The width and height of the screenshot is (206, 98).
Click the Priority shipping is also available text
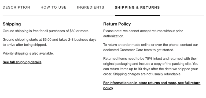point(28,53)
